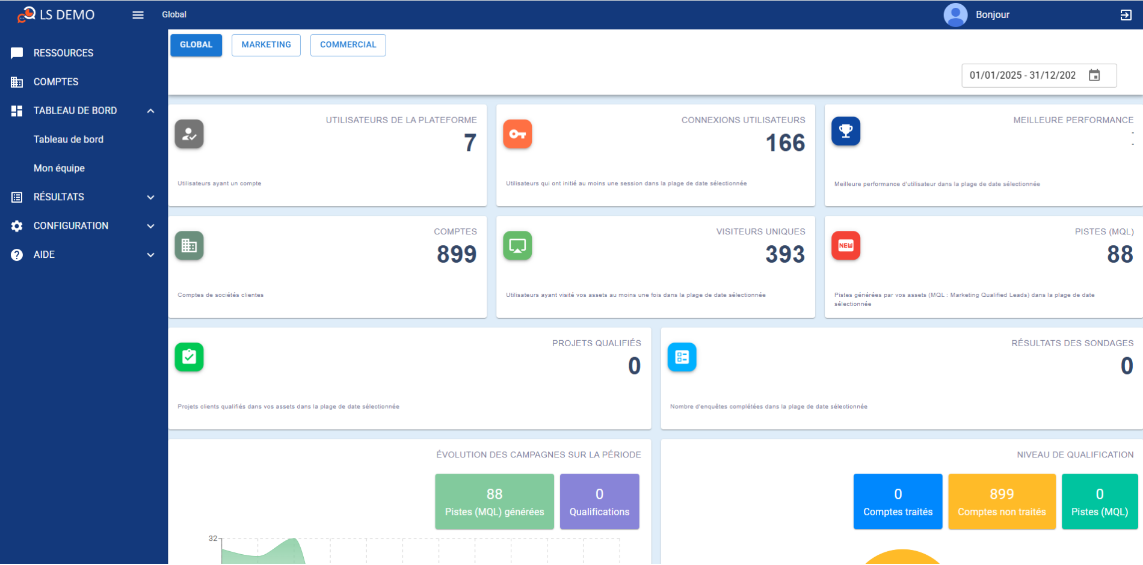Image resolution: width=1143 pixels, height=565 pixels.
Task: Click the Résultats list icon
Action: tap(17, 197)
